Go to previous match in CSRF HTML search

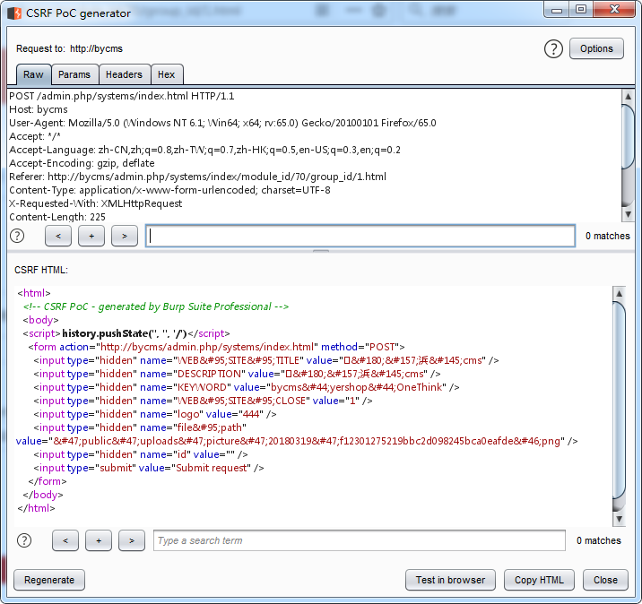coord(65,540)
